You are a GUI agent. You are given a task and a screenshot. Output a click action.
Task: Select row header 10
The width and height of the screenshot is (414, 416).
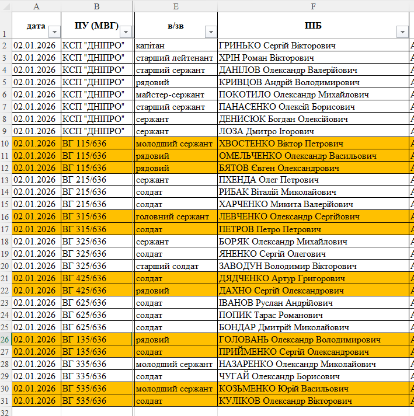6,144
